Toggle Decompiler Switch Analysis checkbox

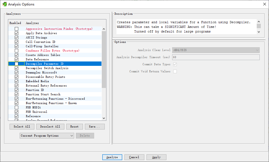click(16, 68)
